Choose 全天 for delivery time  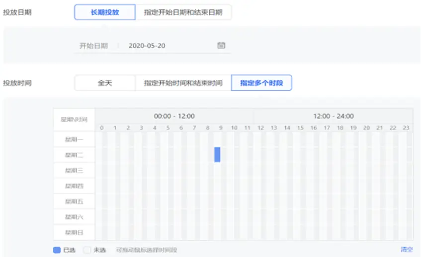pyautogui.click(x=105, y=83)
